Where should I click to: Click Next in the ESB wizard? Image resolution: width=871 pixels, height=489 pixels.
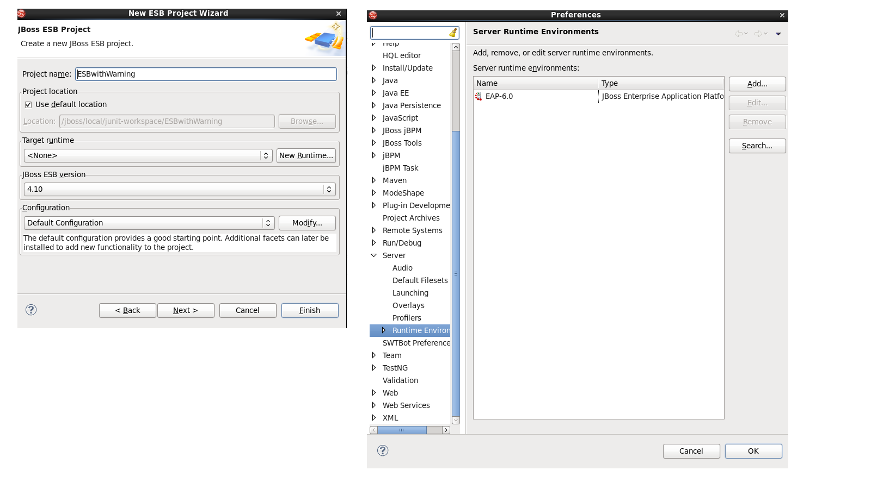[x=186, y=310]
